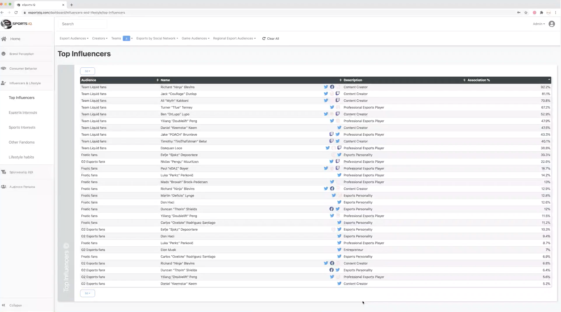Click the user profile avatar icon

(552, 24)
